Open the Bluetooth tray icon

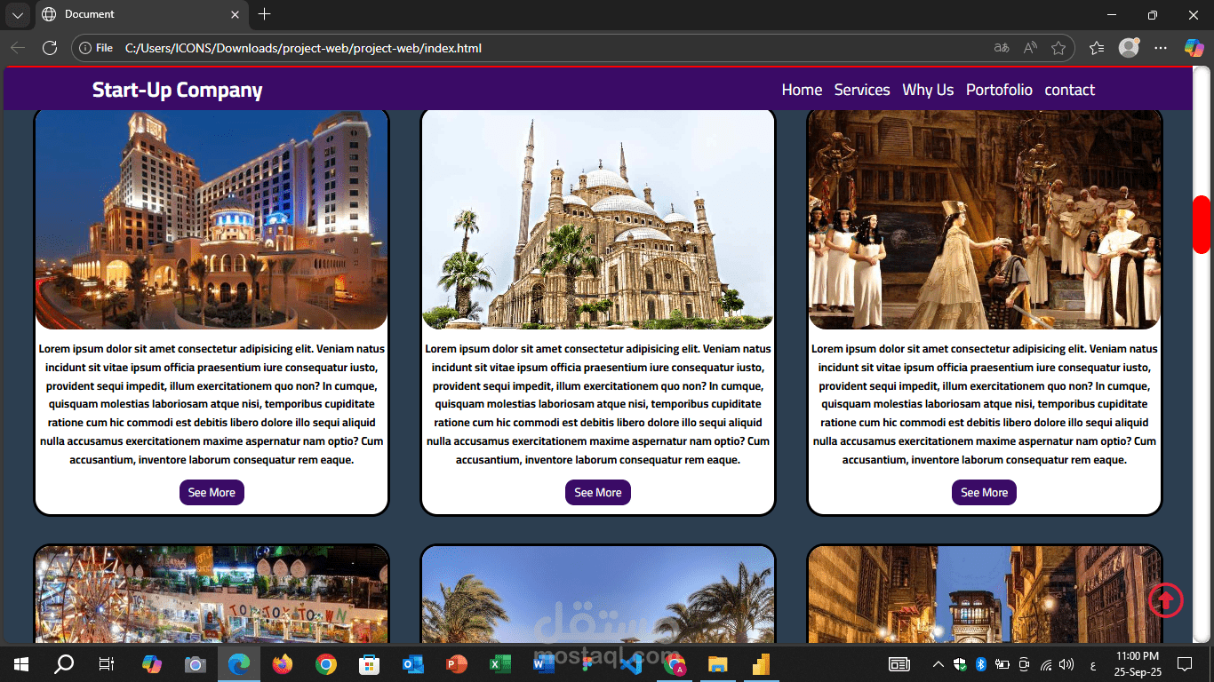981,664
